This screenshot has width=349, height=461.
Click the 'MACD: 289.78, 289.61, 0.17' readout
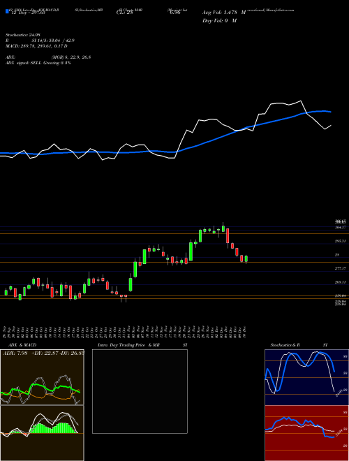coord(36,46)
